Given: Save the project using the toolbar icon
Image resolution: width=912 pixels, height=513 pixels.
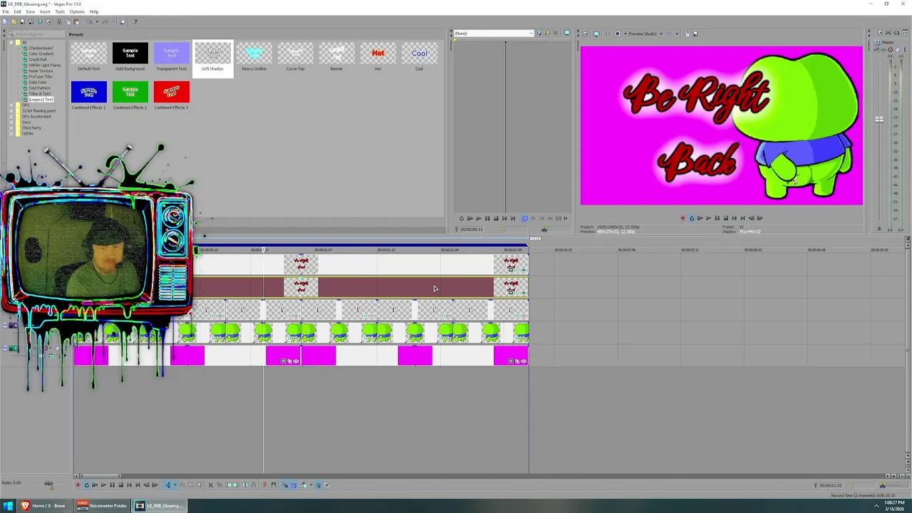Looking at the screenshot, I should click(x=22, y=21).
